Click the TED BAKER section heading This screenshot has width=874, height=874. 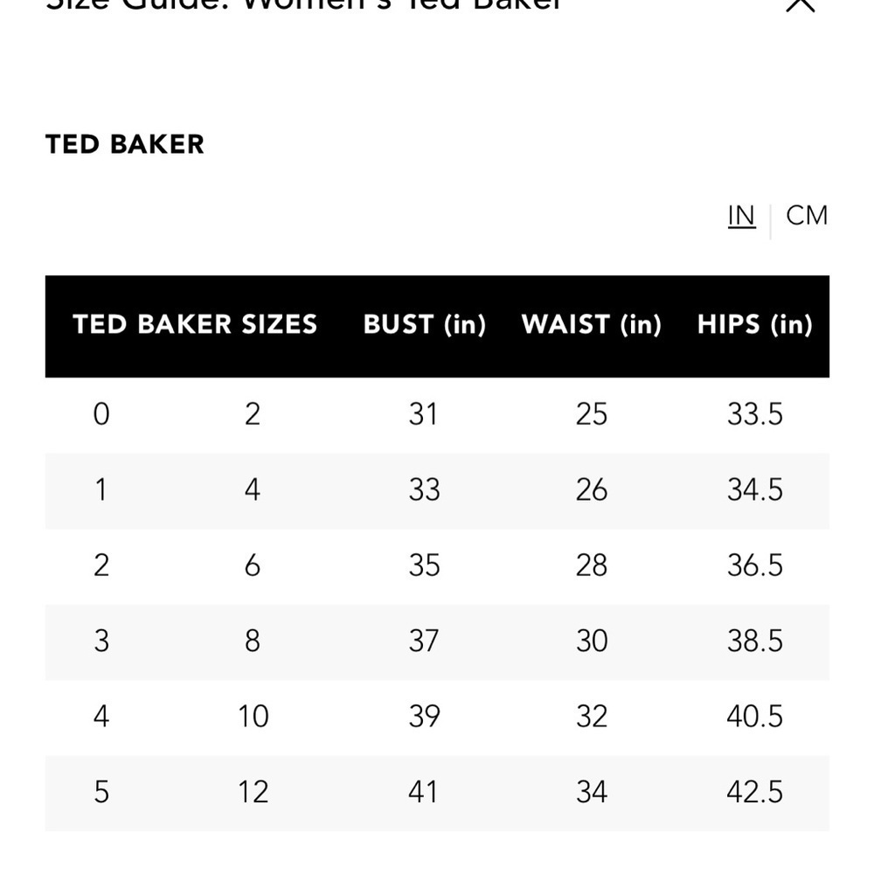point(125,144)
